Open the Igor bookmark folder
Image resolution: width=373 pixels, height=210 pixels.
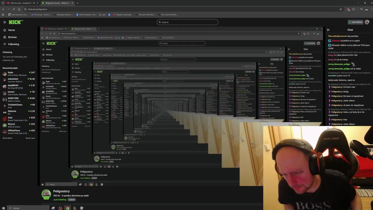click(x=102, y=15)
